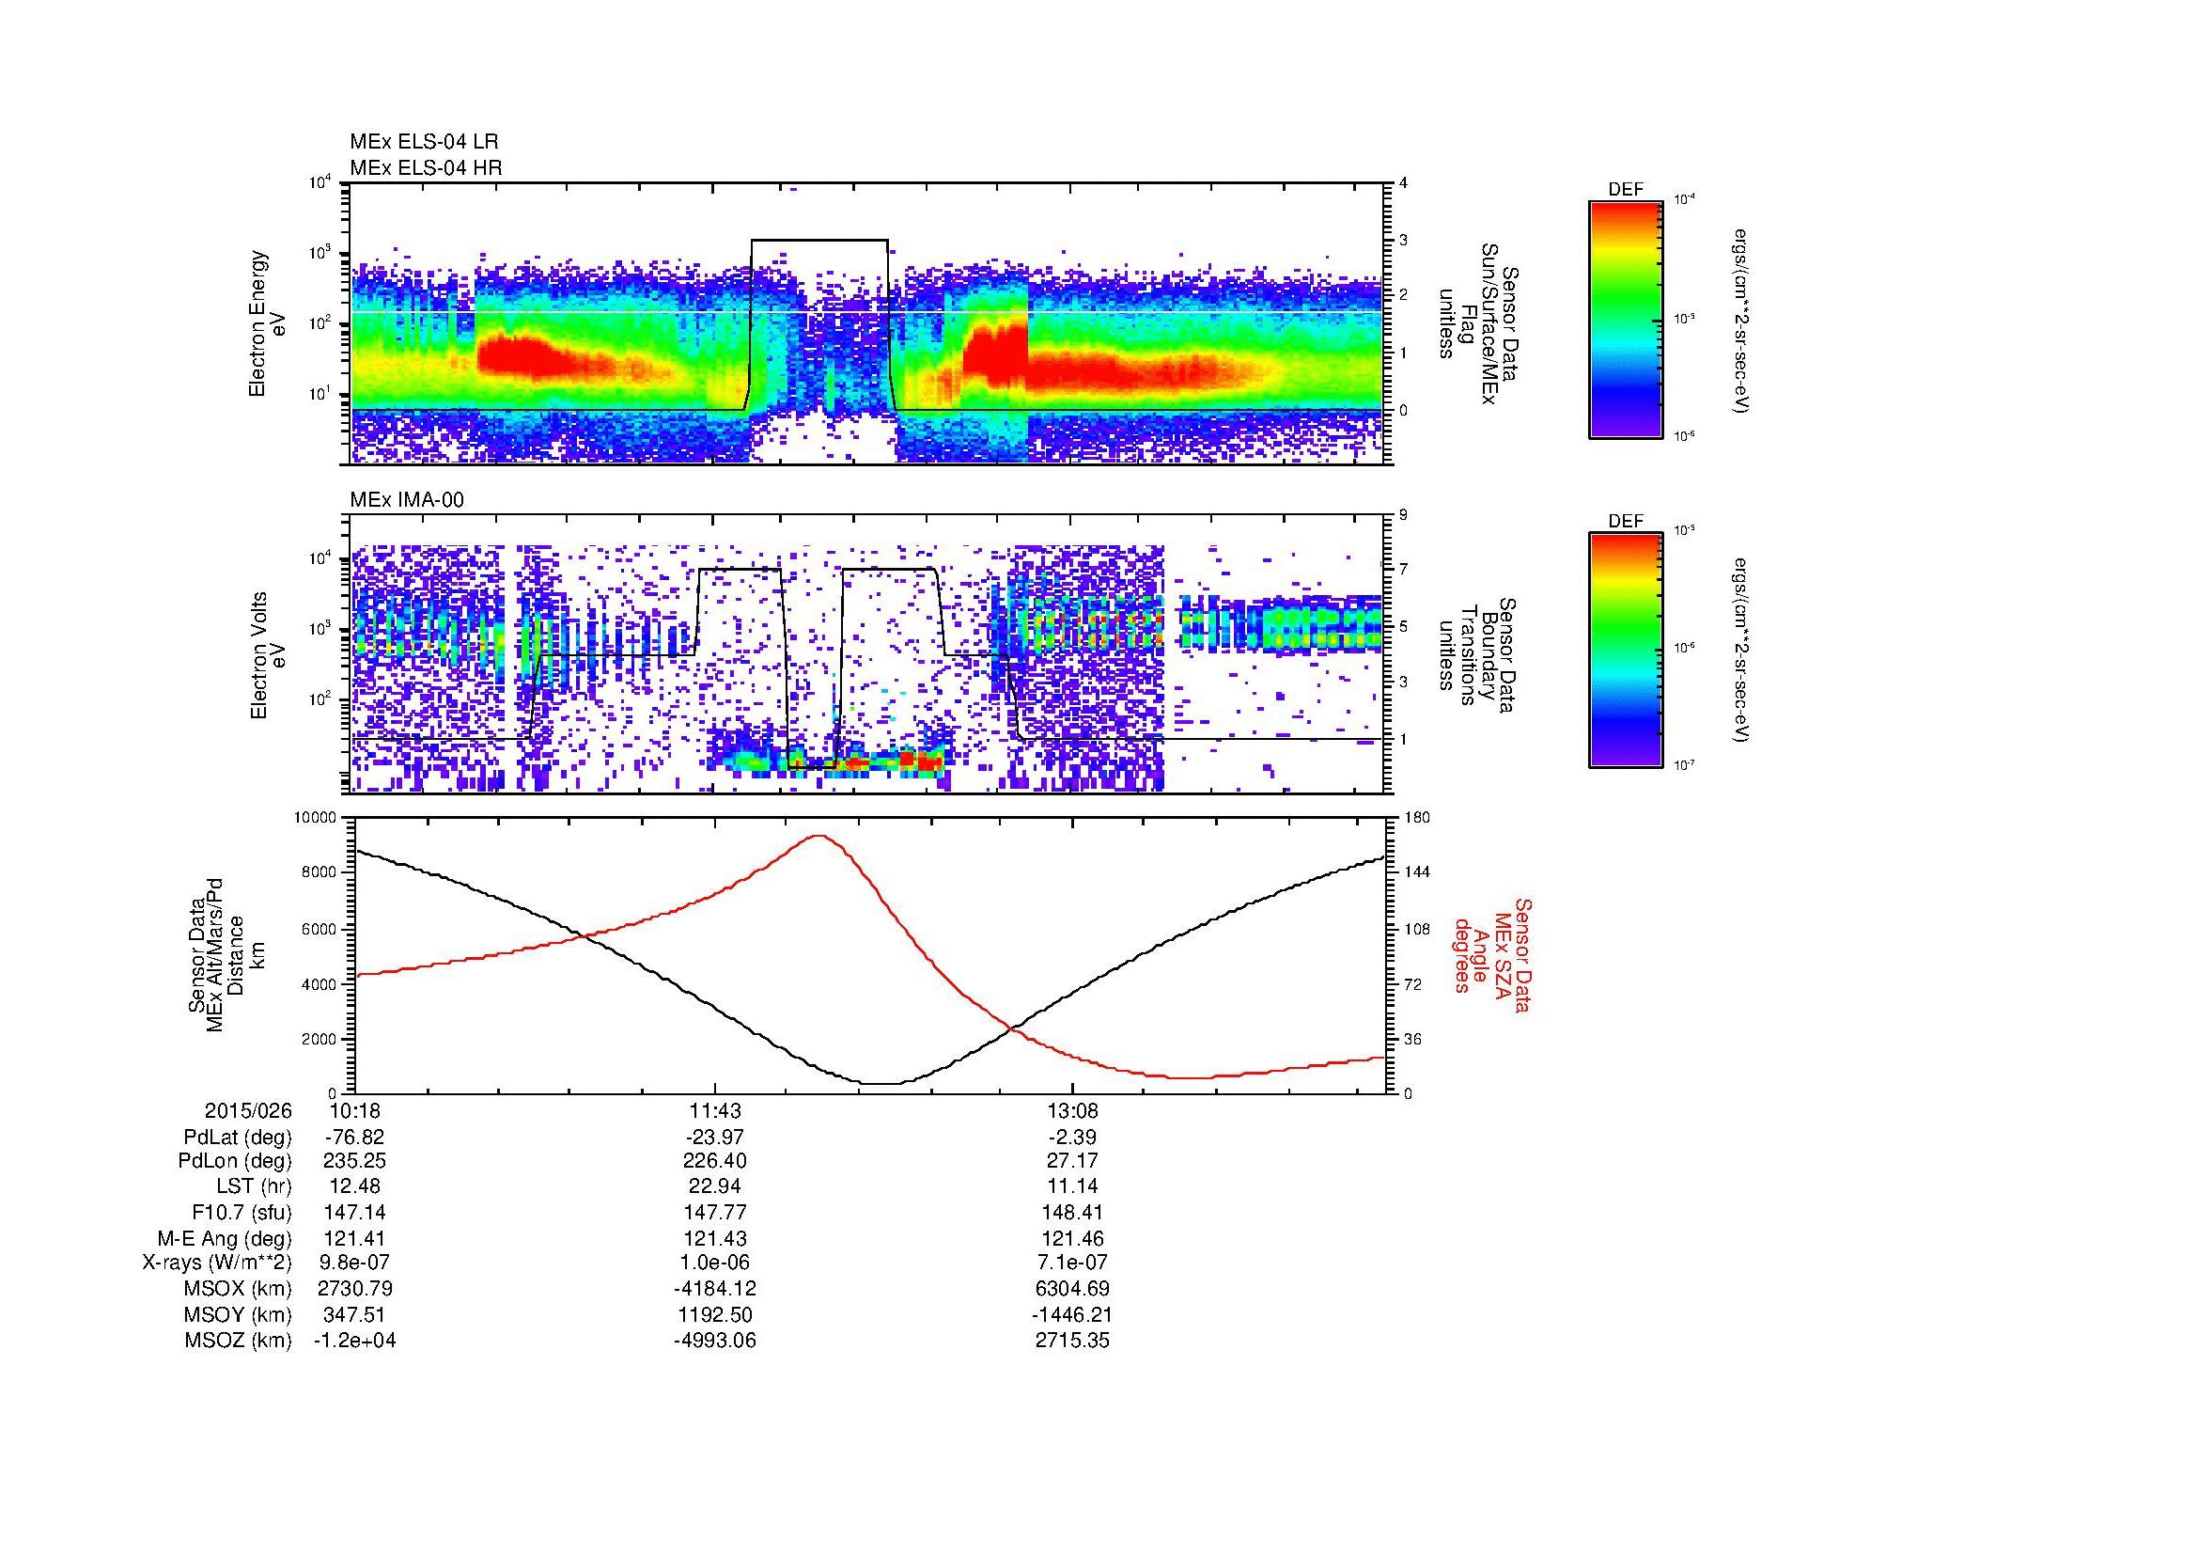Viewport: 2198px width, 1554px height.
Task: Click the MSOZ value '-4993.06'
Action: click(714, 1341)
